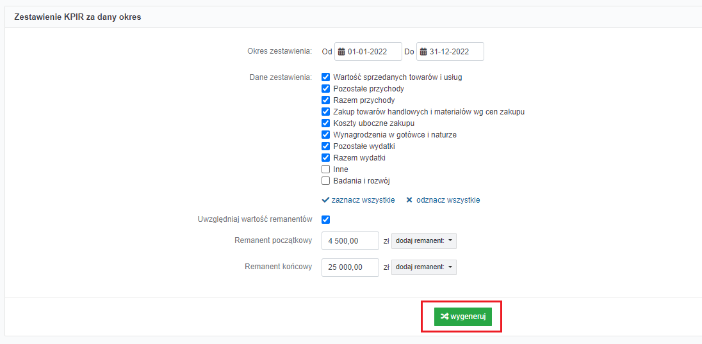This screenshot has height=344, width=702.
Task: Focus the Remanent końcowy amount field
Action: coord(350,267)
